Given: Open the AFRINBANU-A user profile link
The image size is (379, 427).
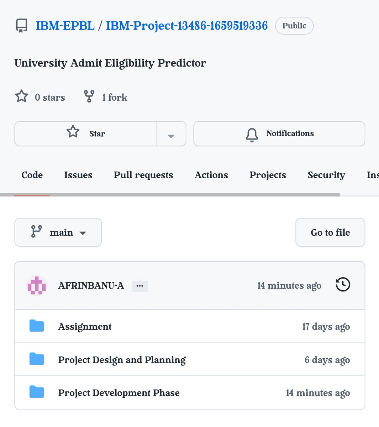Looking at the screenshot, I should 91,285.
